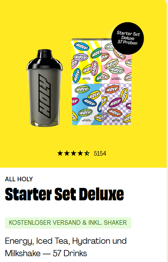Screen dimensions: 168x262
Task: Click the Kostenloser Versand & inkl. Shaker badge
Action: (x=68, y=223)
